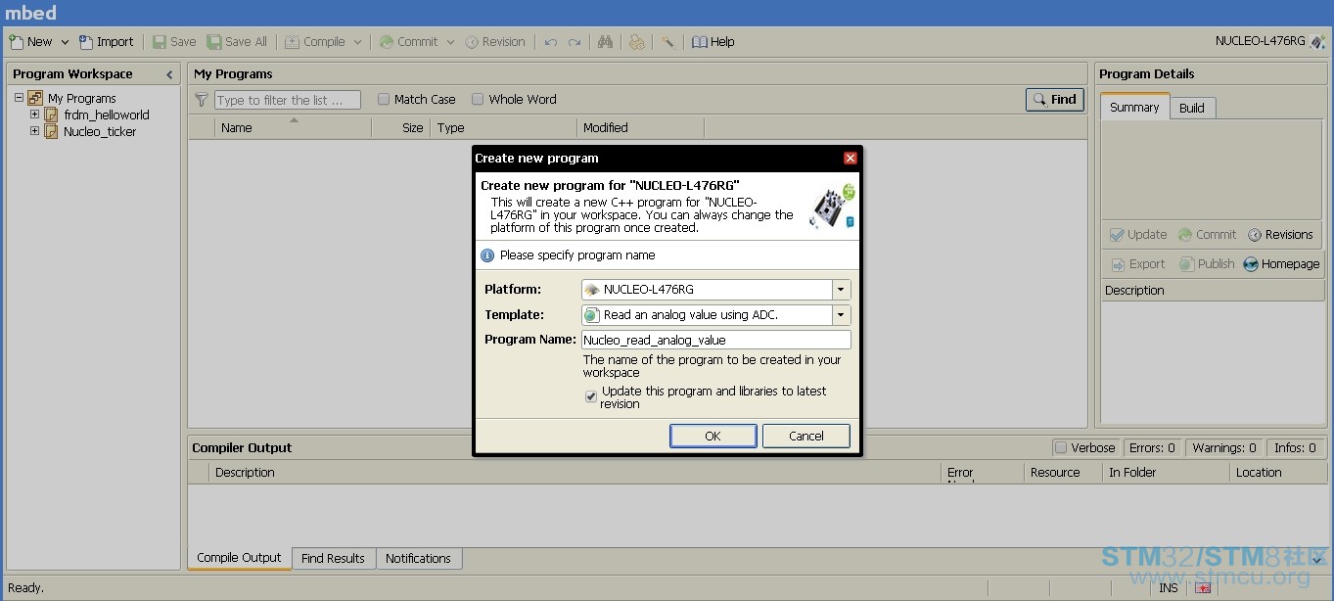Screen dimensions: 1334x601
Task: Open the Template dropdown in the dialog
Action: tap(841, 314)
